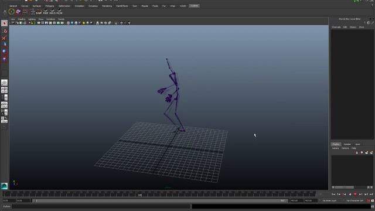
Task: Play animation backwards
Action: click(x=350, y=194)
